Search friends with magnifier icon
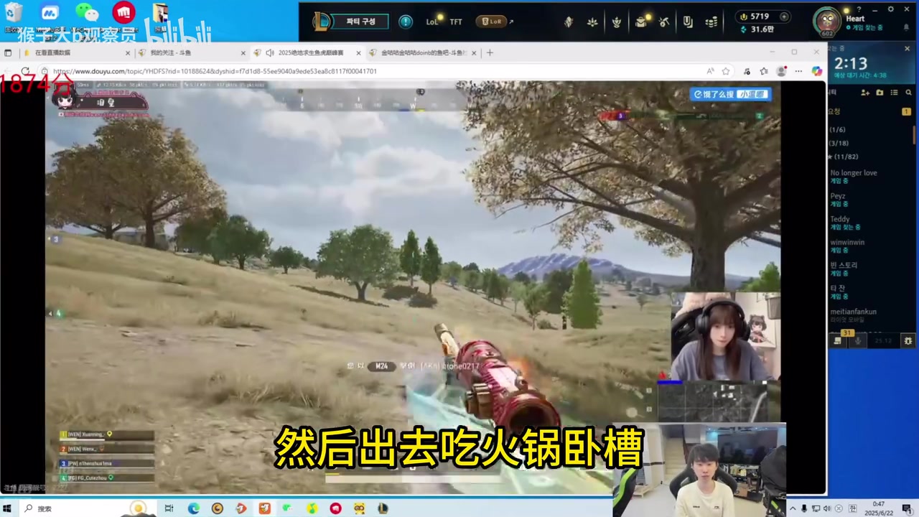This screenshot has width=919, height=517. point(908,93)
